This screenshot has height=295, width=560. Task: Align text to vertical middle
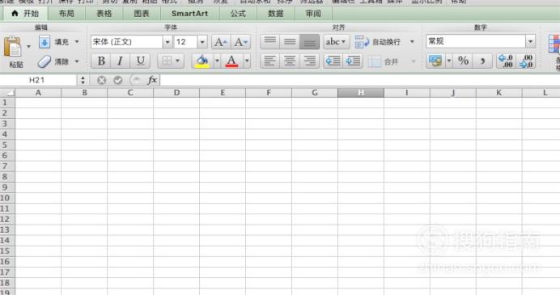coord(290,42)
